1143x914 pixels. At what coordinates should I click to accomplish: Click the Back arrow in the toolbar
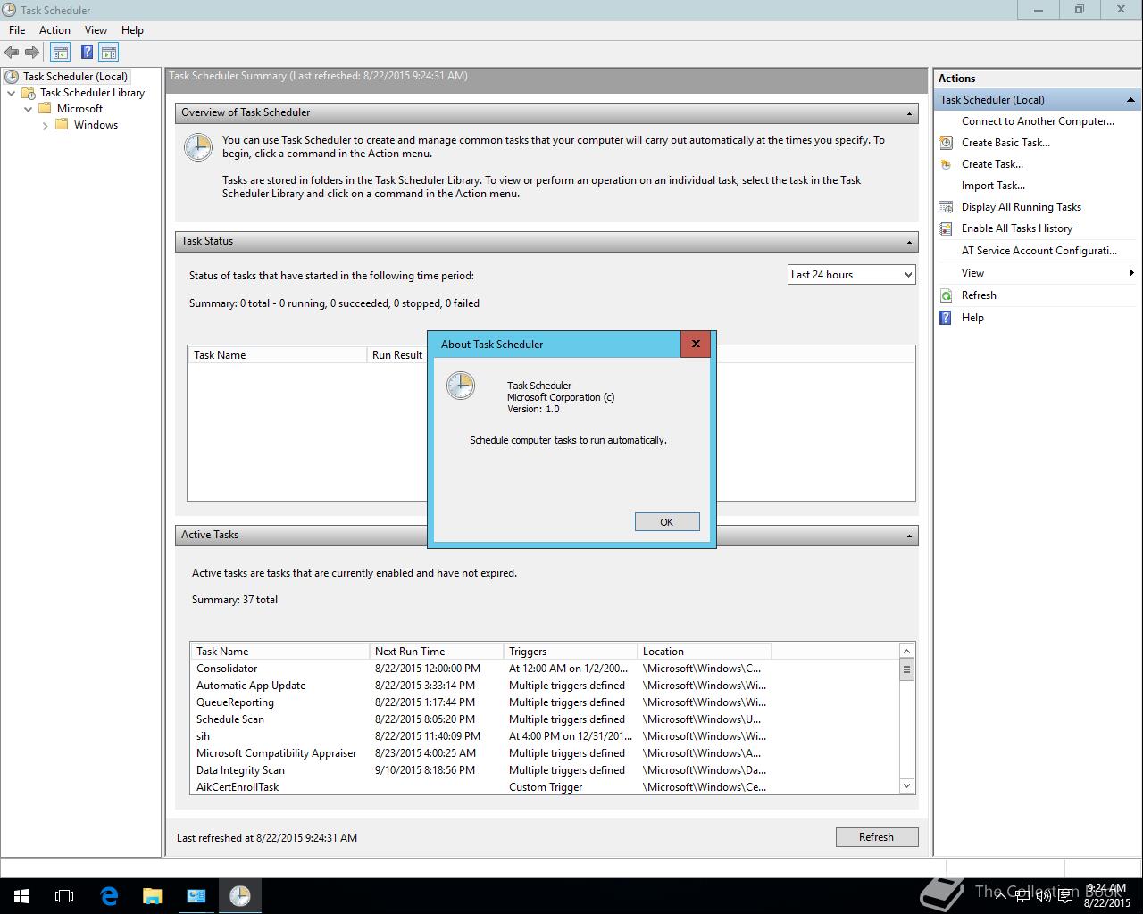click(12, 53)
